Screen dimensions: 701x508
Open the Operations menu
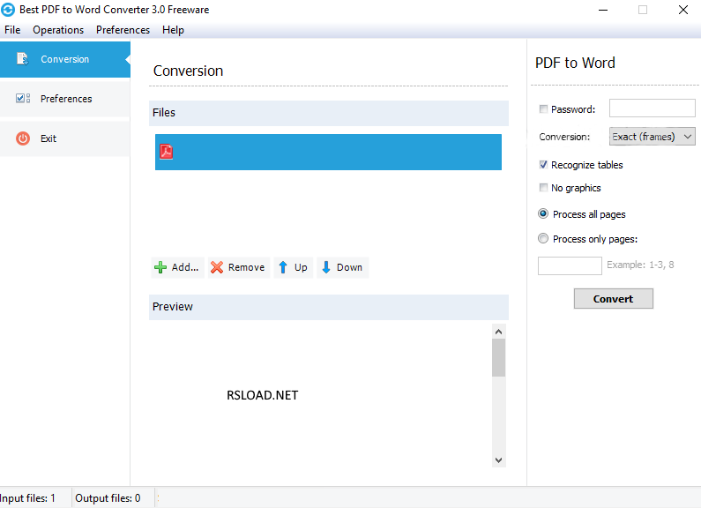pos(58,30)
